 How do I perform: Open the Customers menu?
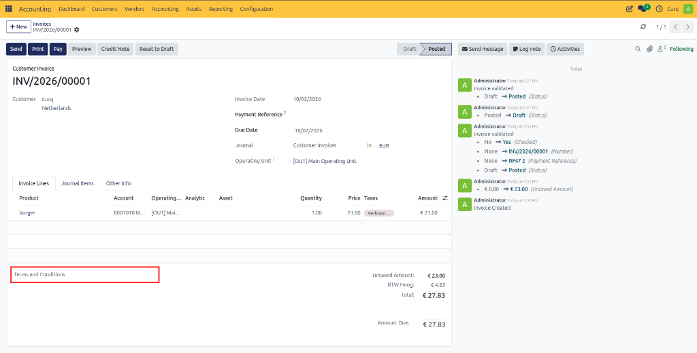[x=104, y=9]
